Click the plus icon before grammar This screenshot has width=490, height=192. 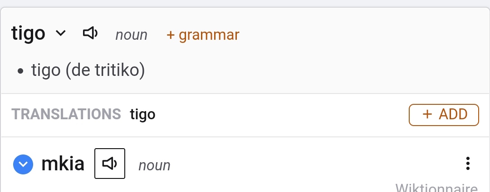171,35
